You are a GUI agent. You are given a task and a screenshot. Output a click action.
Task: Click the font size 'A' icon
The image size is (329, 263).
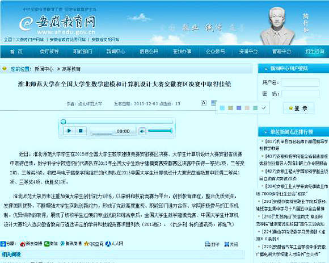click(x=204, y=103)
